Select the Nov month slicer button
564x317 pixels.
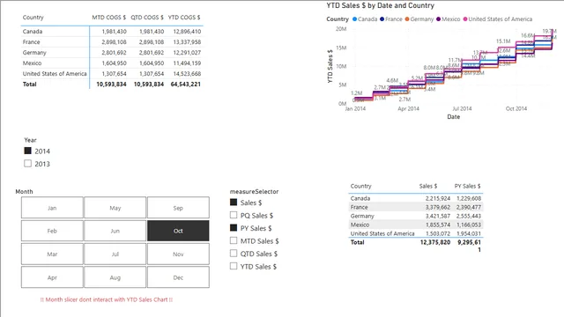tap(178, 254)
